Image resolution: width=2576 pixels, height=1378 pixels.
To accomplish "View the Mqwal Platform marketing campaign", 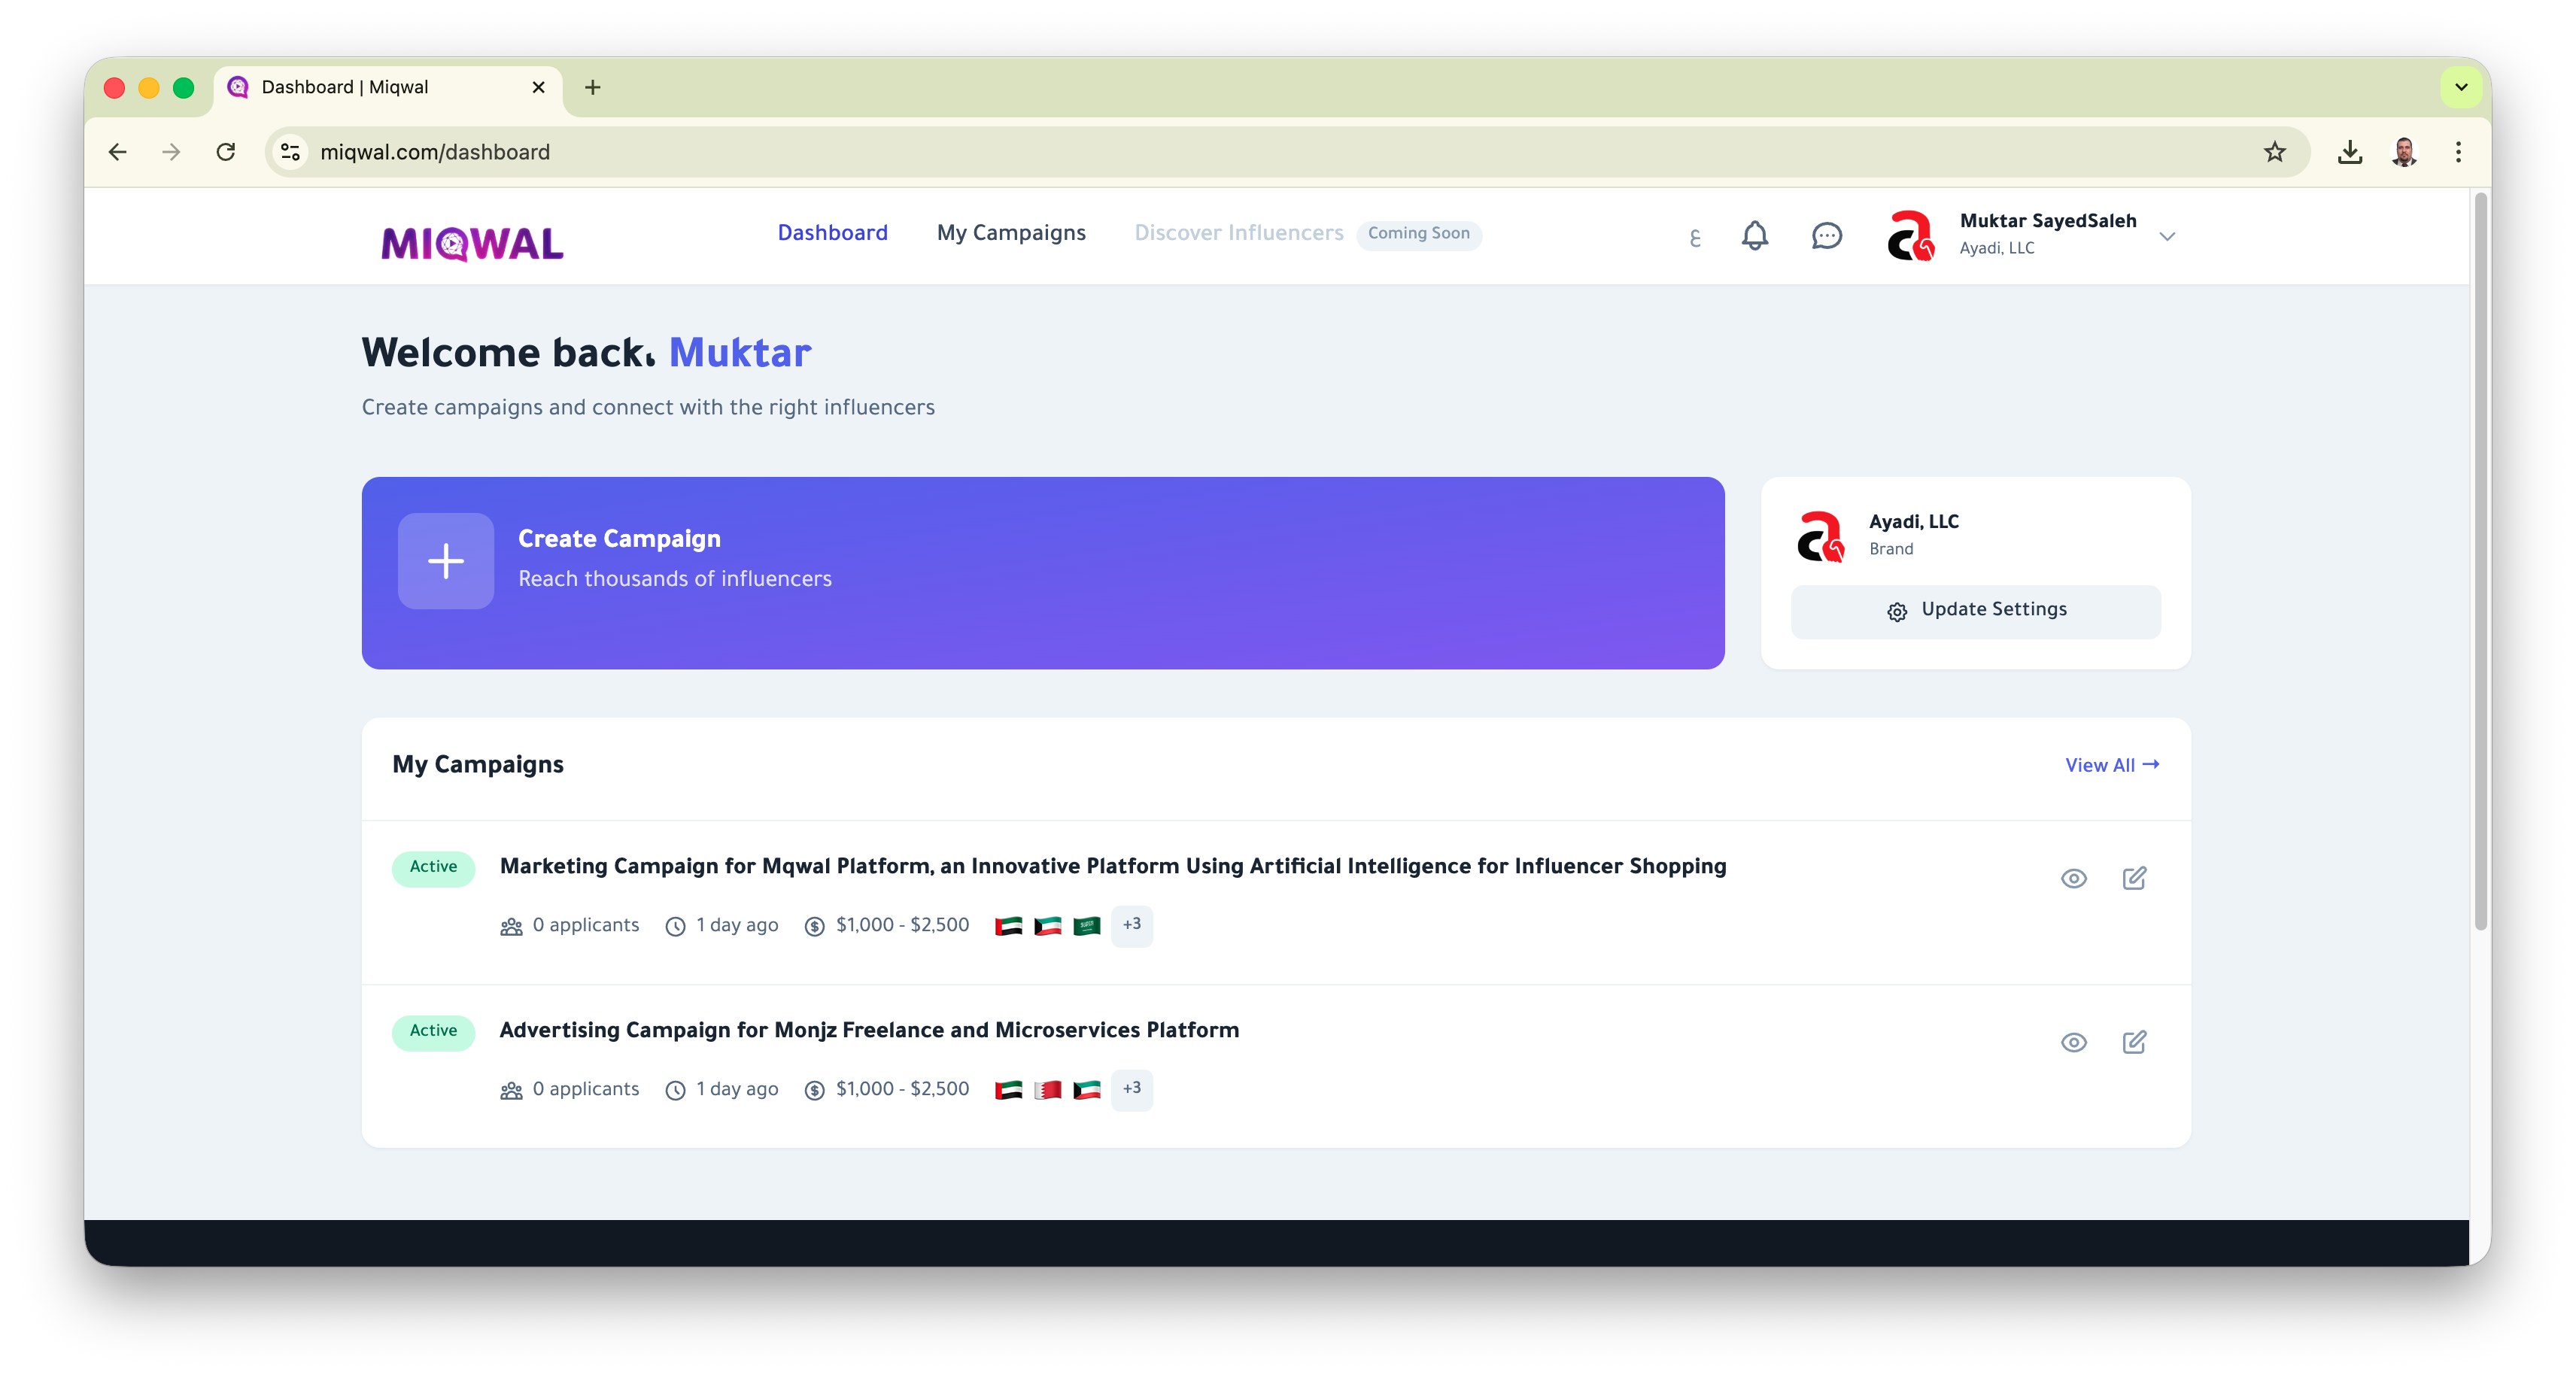I will point(2074,878).
